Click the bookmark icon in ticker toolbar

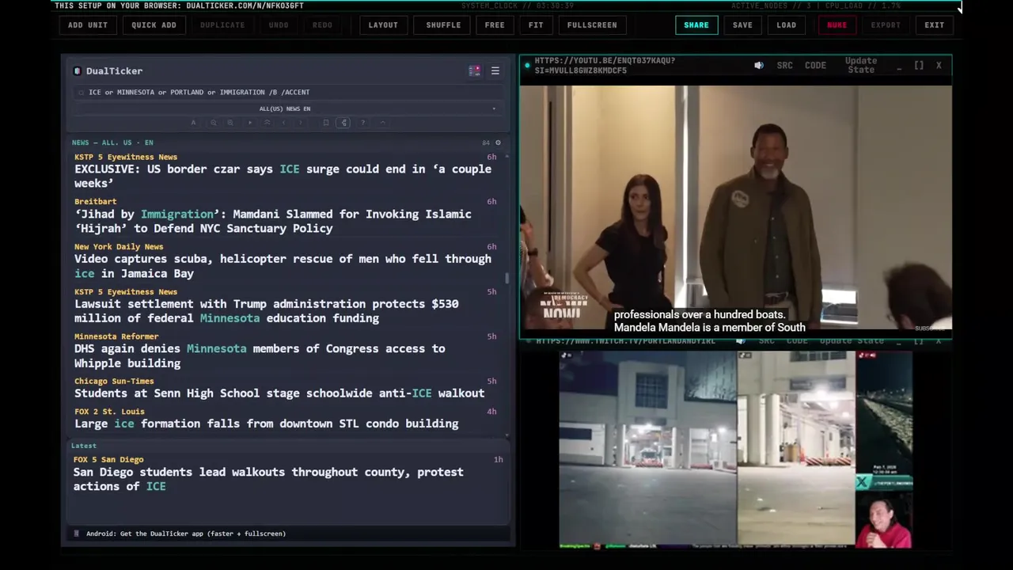pyautogui.click(x=325, y=123)
